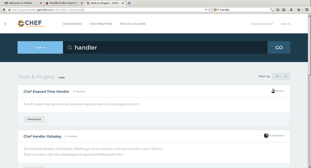The width and height of the screenshot is (311, 168).
Task: Click the search magnifier beside handler
Action: (x=70, y=48)
